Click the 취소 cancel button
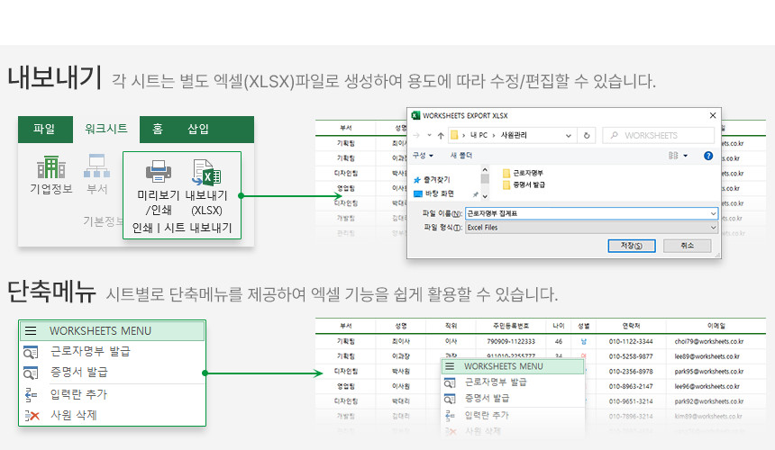The width and height of the screenshot is (775, 450). (687, 246)
